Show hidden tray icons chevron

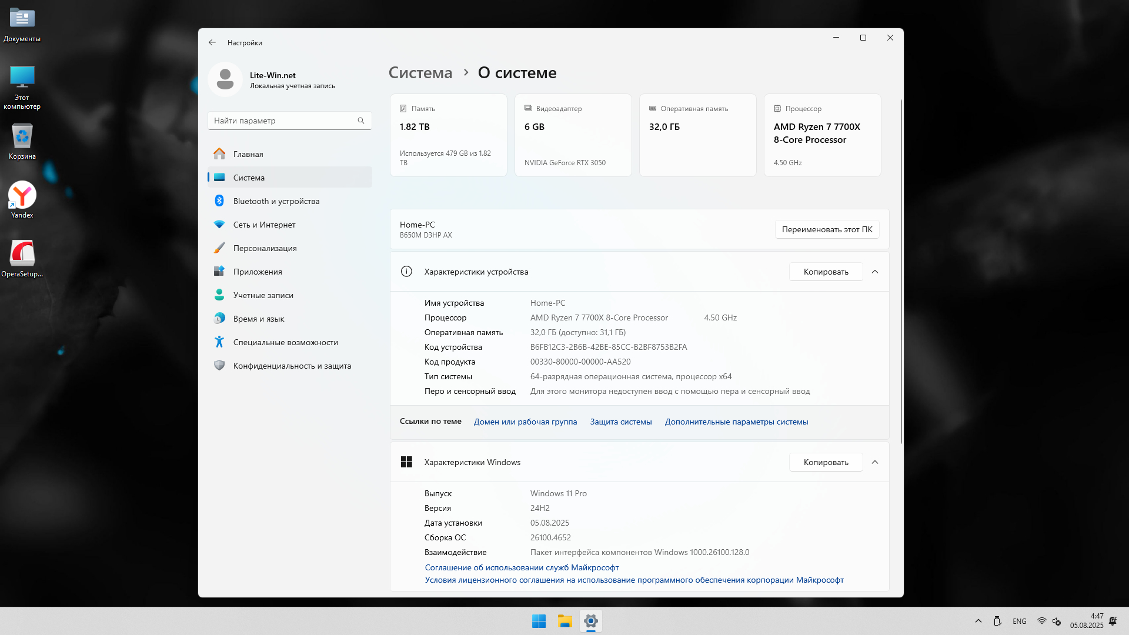coord(978,621)
